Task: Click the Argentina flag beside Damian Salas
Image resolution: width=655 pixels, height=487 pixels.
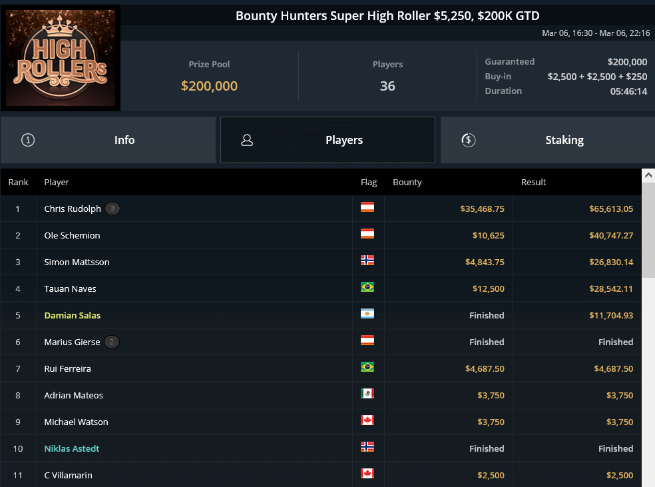Action: coord(367,315)
